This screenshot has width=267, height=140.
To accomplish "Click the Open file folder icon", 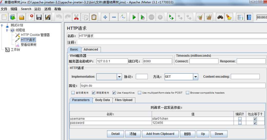I will pyautogui.click(x=22, y=17).
